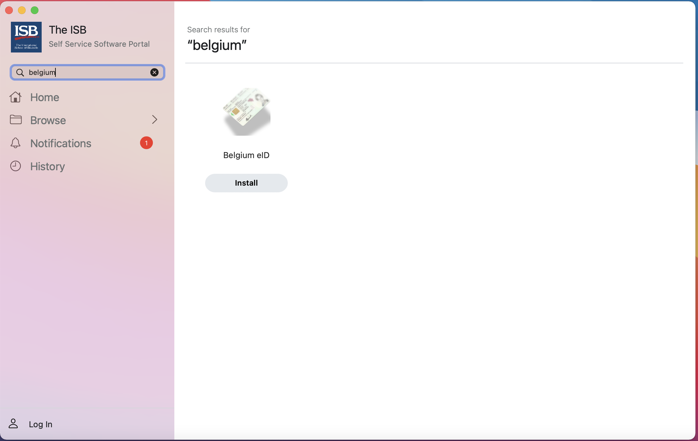Click the Home house icon
The height and width of the screenshot is (441, 698).
coord(15,97)
